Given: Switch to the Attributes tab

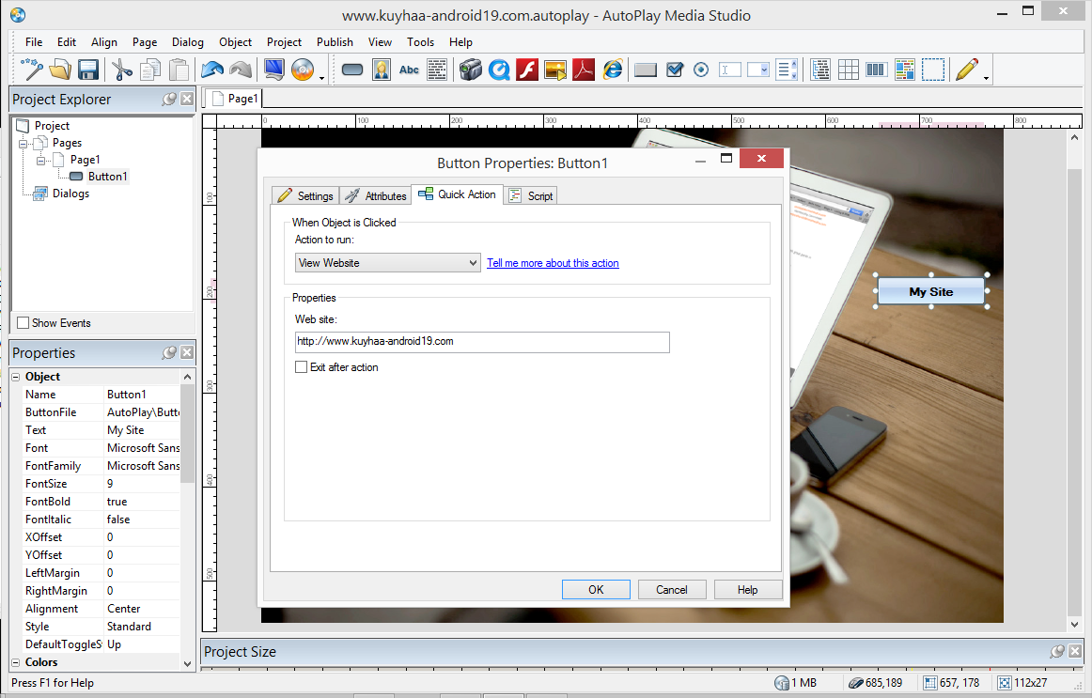Looking at the screenshot, I should [375, 195].
